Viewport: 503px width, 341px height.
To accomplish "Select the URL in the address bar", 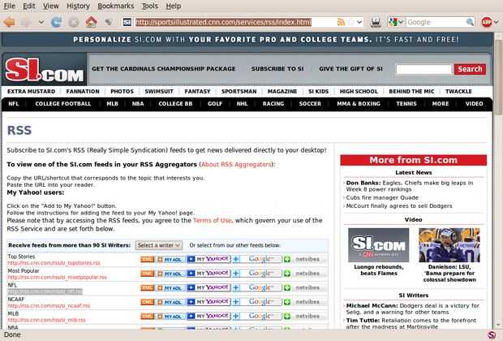I will (223, 22).
